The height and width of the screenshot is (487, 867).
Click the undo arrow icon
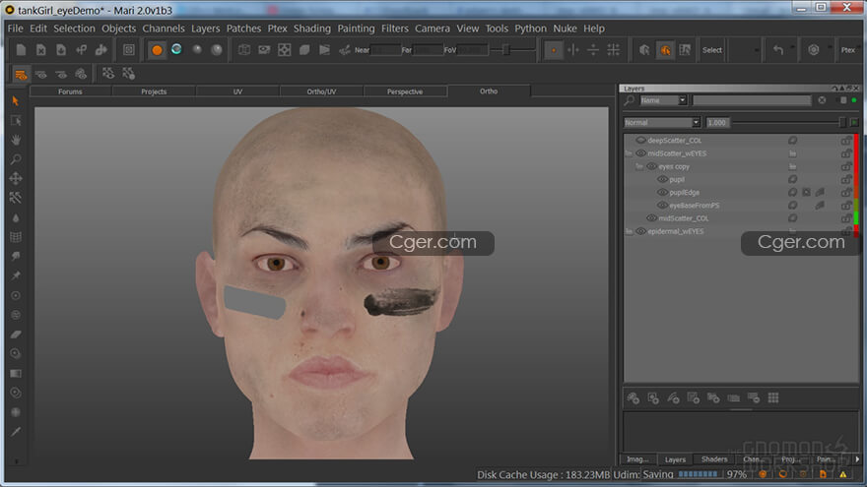(x=778, y=50)
